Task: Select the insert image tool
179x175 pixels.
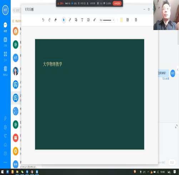Action: [88, 20]
